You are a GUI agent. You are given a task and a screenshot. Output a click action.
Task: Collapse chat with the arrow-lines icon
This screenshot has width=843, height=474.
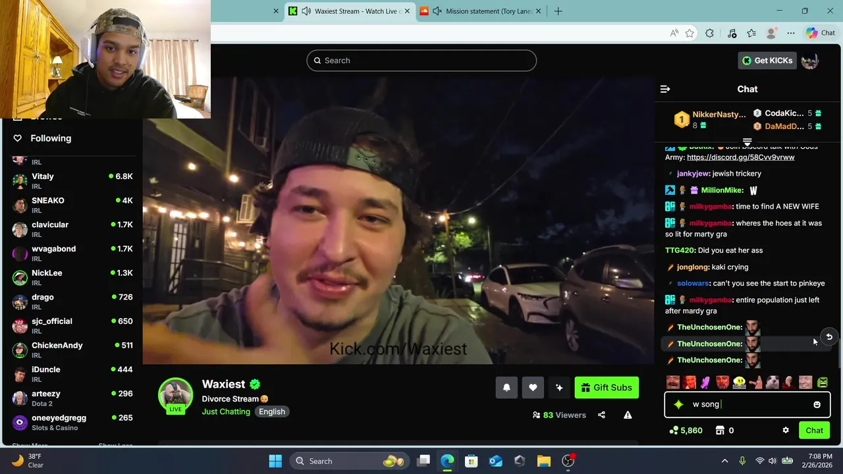pos(665,89)
